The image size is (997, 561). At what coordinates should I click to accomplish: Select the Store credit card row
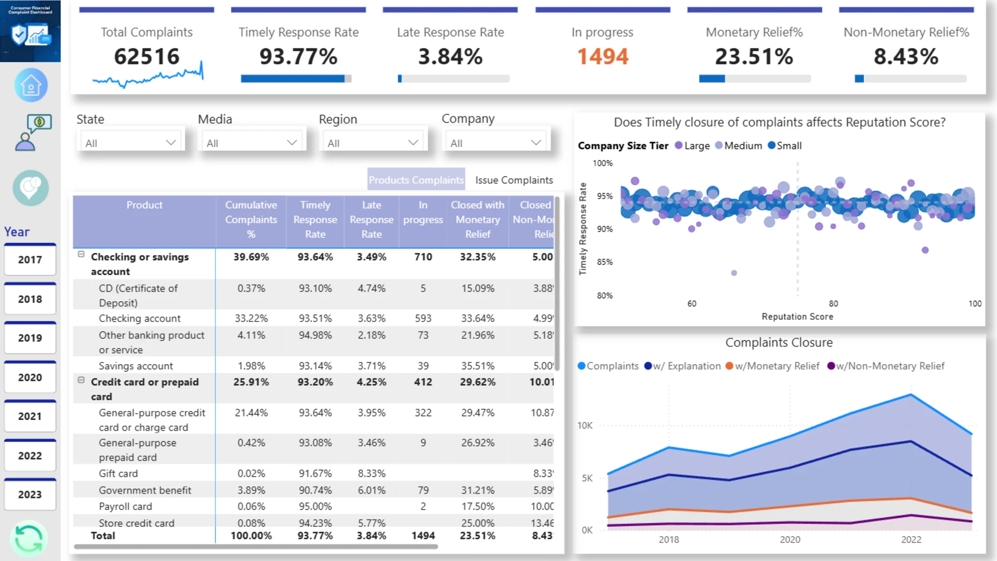tap(314, 522)
